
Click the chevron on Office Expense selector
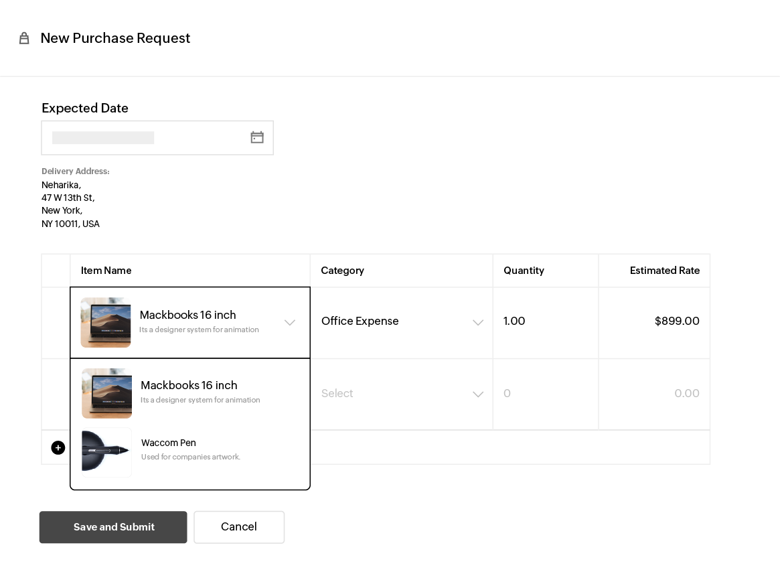tap(478, 322)
